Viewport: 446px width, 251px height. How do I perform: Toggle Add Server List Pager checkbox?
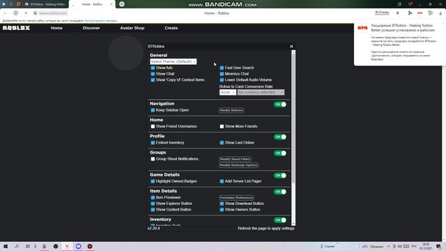tap(222, 181)
